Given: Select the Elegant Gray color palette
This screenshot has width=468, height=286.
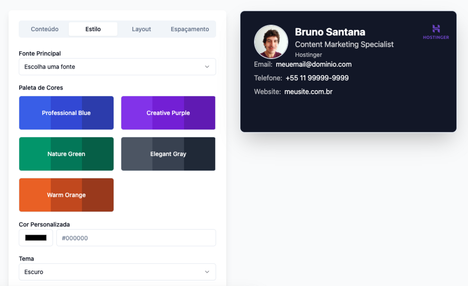Looking at the screenshot, I should (168, 154).
